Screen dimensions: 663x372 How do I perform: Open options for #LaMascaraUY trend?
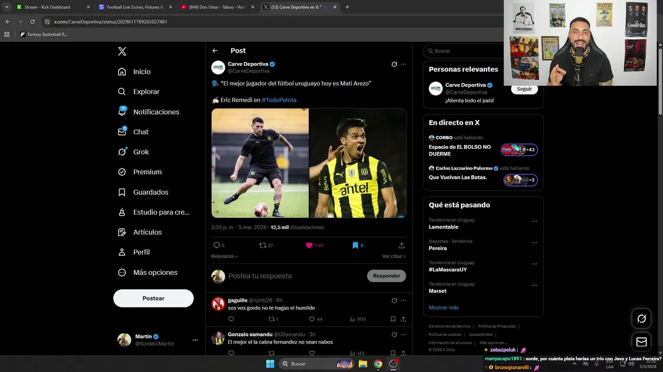click(535, 264)
